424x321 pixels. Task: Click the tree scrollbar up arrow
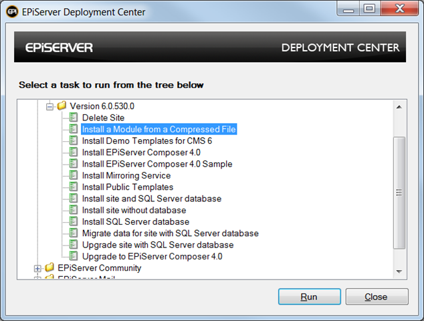pos(399,106)
